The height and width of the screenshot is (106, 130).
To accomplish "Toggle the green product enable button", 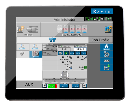I will (66, 53).
